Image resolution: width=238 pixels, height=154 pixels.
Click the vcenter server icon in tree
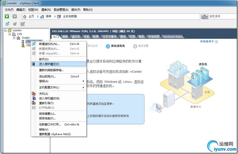[x=10, y=30]
